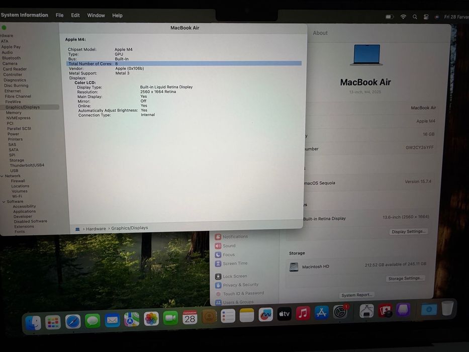Screen dimensions: 469x352
Task: Select Thunderbolt/USB4 in hardware sidebar
Action: click(x=27, y=165)
